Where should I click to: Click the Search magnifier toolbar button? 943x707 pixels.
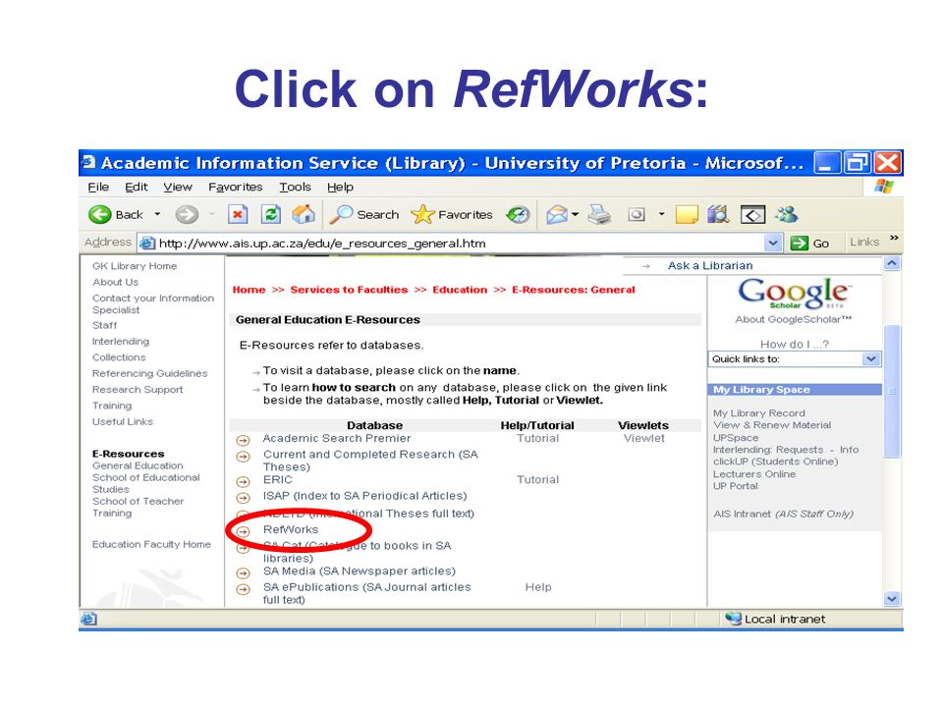click(x=365, y=214)
